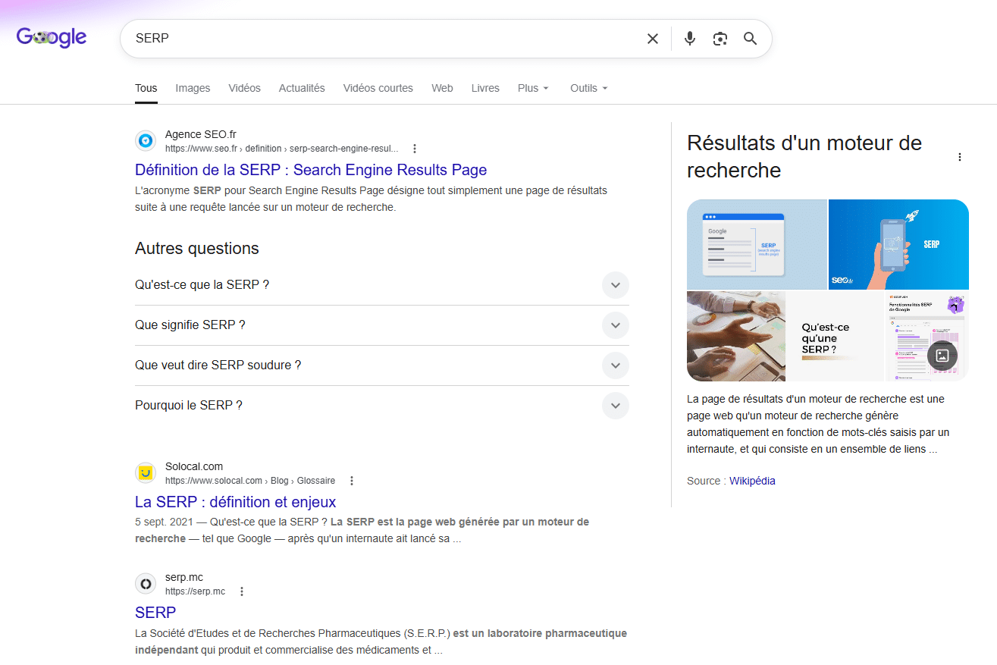Switch to the Actualités tab
997x665 pixels.
pos(302,88)
